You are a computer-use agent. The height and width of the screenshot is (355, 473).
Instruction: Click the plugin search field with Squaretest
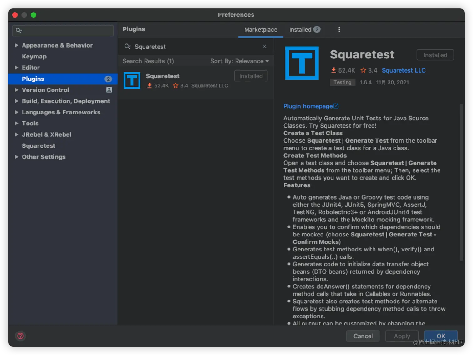tap(196, 47)
